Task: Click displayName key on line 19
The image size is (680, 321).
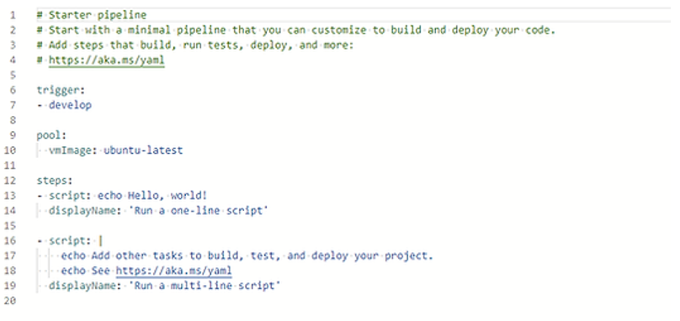Action: pyautogui.click(x=82, y=286)
